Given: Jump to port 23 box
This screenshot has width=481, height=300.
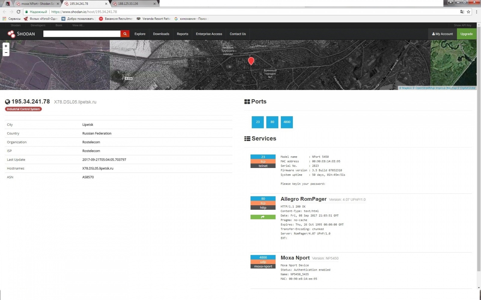Looking at the screenshot, I should [x=258, y=122].
